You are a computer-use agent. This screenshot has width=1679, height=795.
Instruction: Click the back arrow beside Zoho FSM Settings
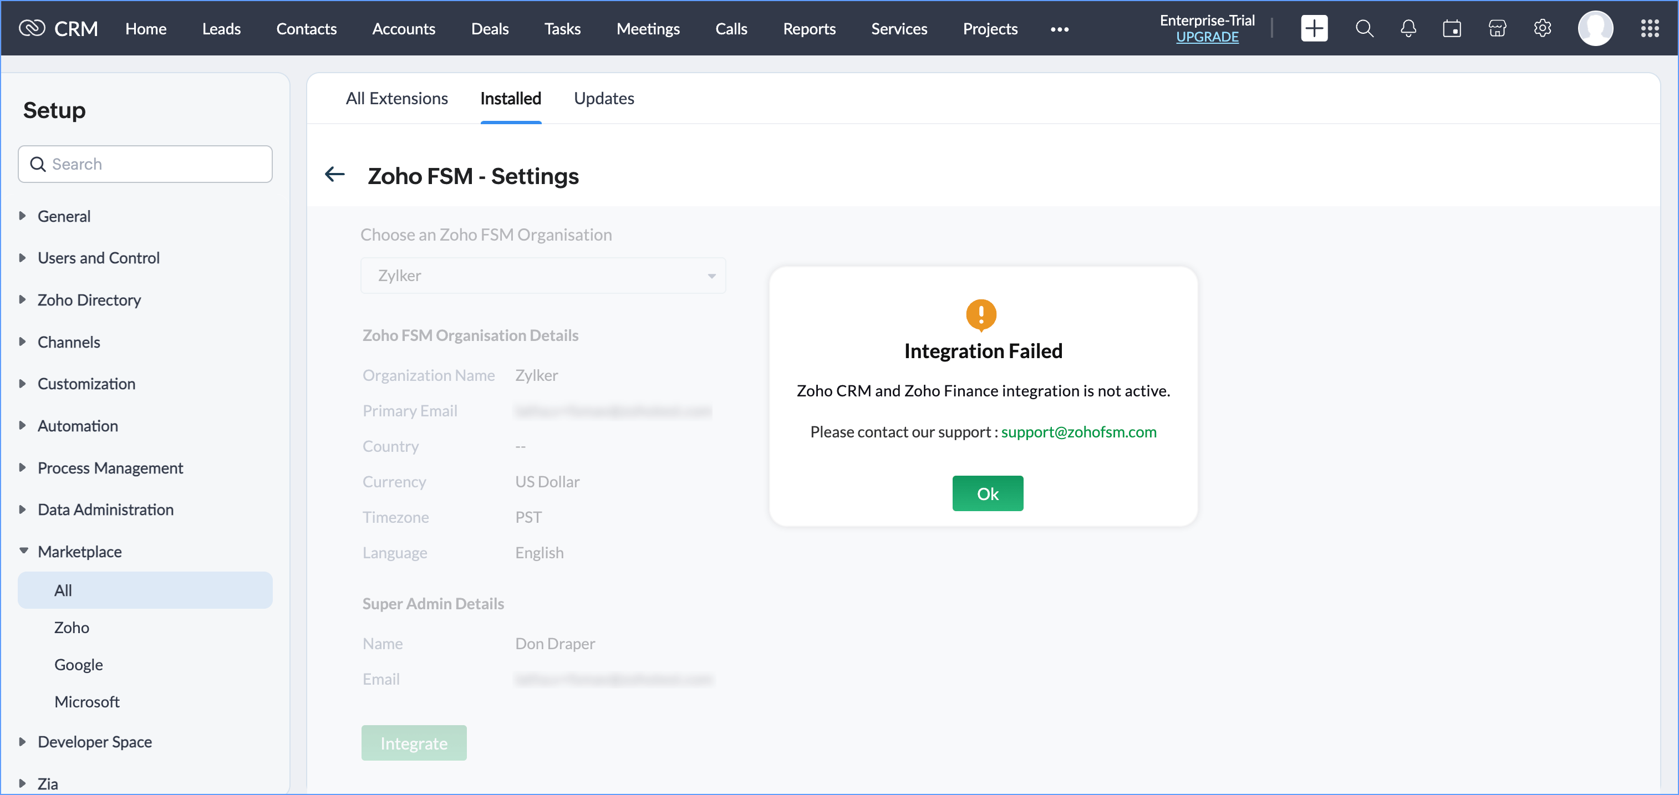point(334,175)
